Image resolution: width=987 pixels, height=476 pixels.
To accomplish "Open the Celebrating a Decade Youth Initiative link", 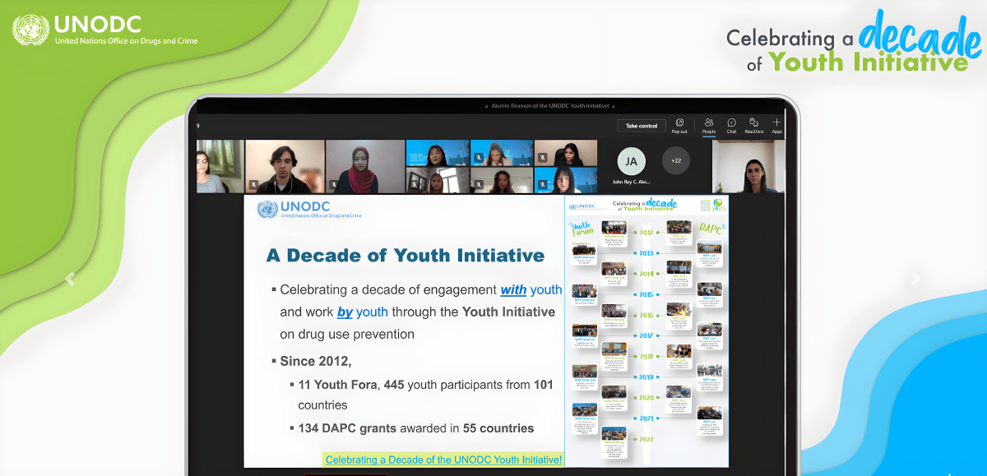I will [x=444, y=460].
